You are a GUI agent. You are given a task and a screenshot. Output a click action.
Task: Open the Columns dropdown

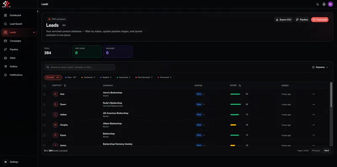pos(320,67)
